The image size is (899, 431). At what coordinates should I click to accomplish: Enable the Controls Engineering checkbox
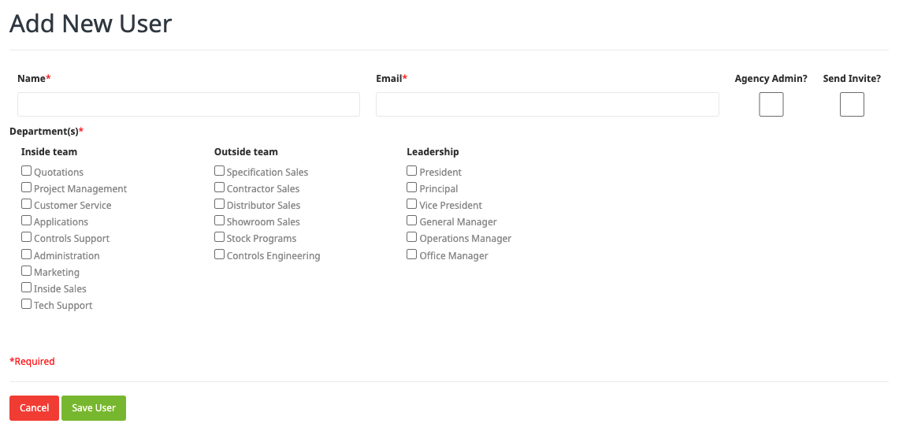click(x=220, y=254)
